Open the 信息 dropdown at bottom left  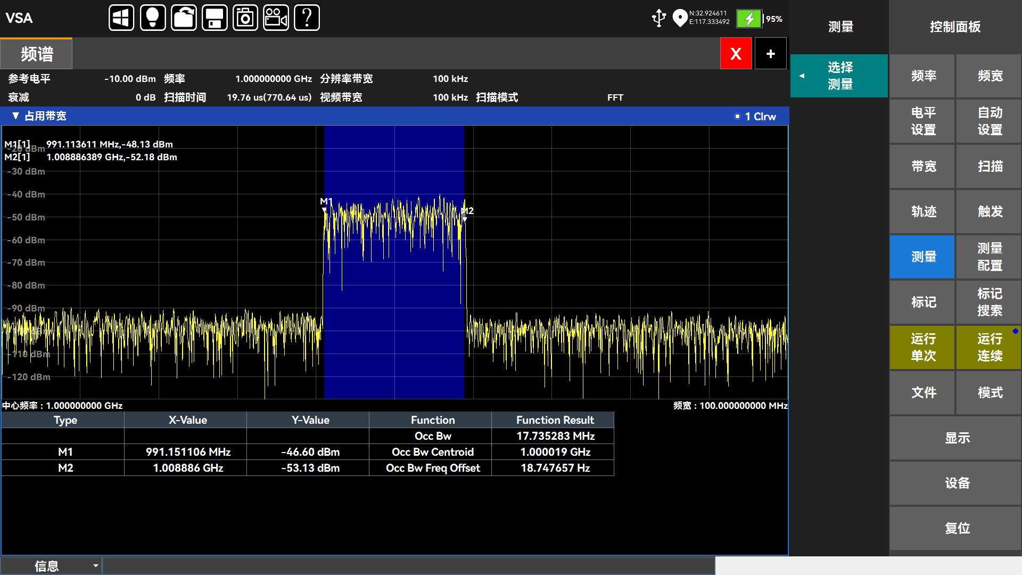click(x=51, y=566)
